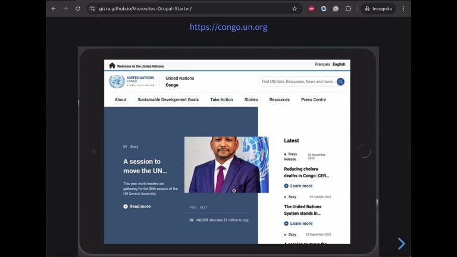The height and width of the screenshot is (257, 457).
Task: Open the Sustainable Development Goals menu
Action: [x=168, y=100]
